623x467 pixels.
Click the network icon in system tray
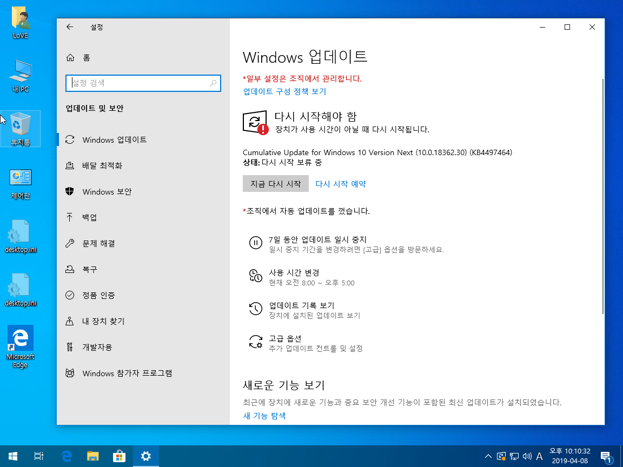[x=514, y=456]
